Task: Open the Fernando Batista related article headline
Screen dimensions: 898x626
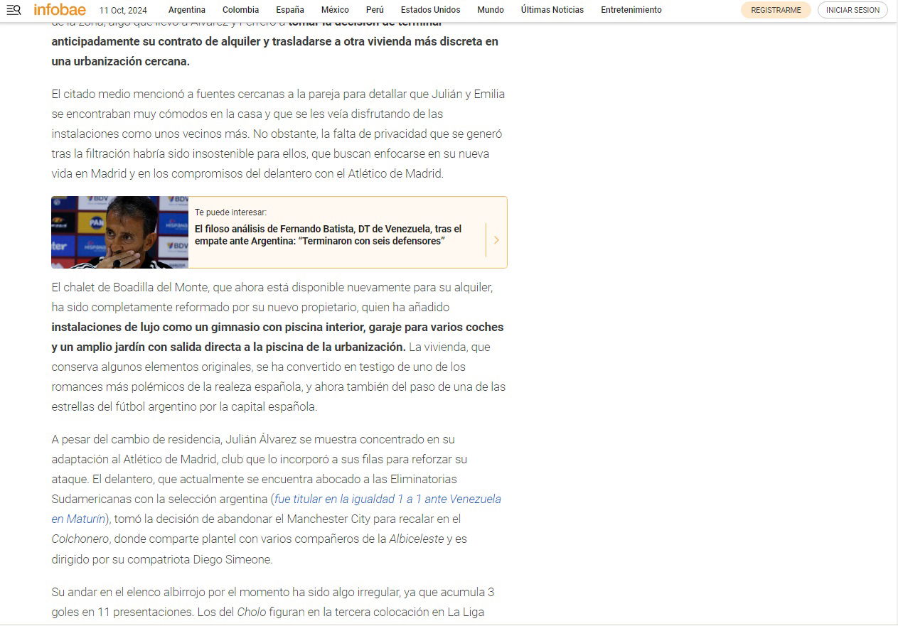Action: coord(328,235)
